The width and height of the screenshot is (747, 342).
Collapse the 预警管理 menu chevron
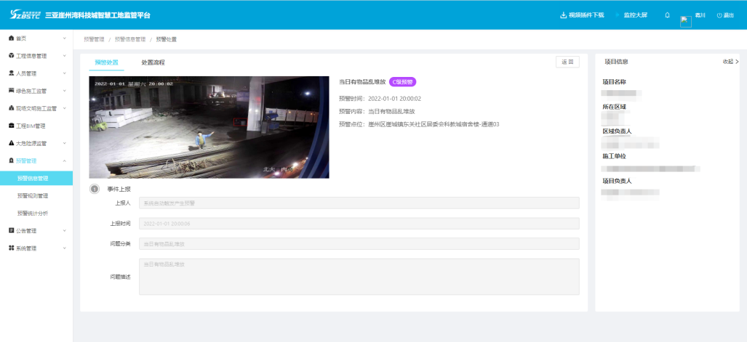tap(65, 160)
